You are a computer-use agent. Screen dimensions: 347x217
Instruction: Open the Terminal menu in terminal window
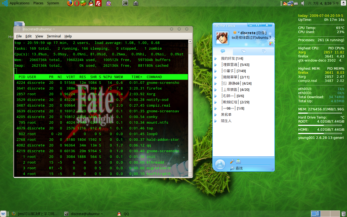point(54,36)
